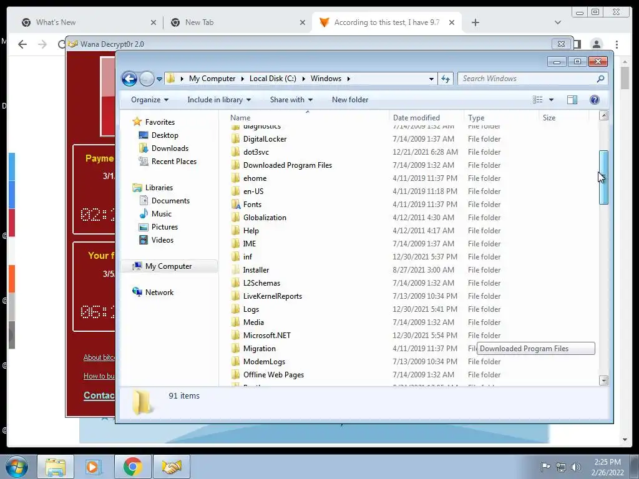Select the ModemLogs folder icon

pos(235,362)
